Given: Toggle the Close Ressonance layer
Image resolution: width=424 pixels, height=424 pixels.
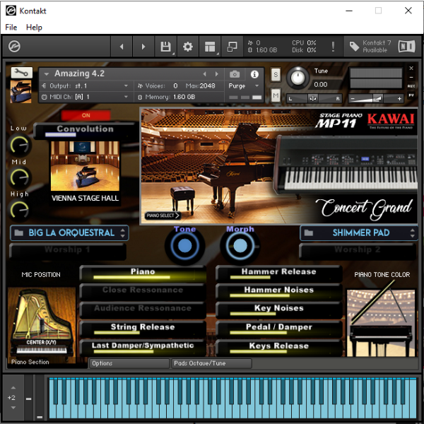Looking at the screenshot, I should (143, 291).
